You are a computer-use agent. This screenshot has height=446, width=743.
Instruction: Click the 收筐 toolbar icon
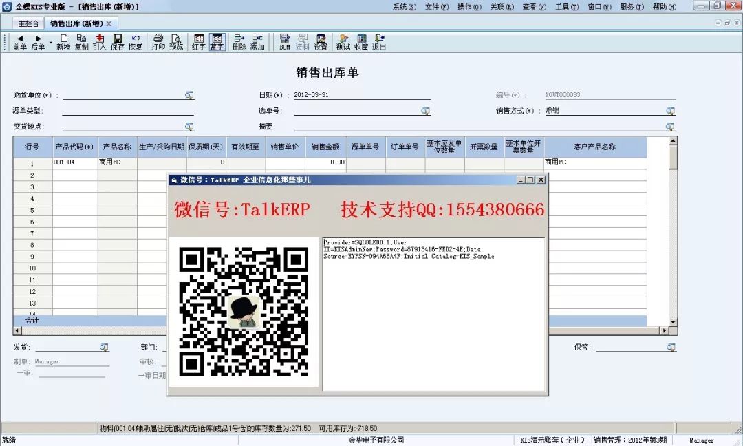[x=361, y=42]
